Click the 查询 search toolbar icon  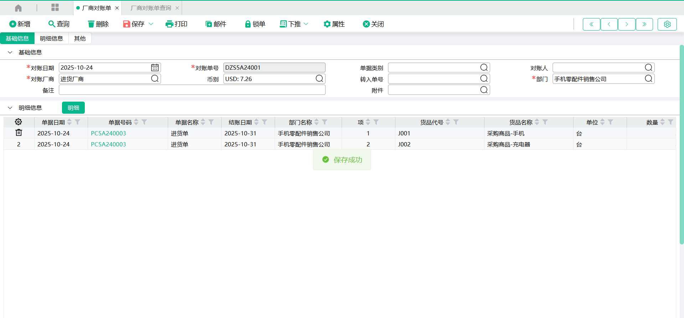tap(52, 24)
